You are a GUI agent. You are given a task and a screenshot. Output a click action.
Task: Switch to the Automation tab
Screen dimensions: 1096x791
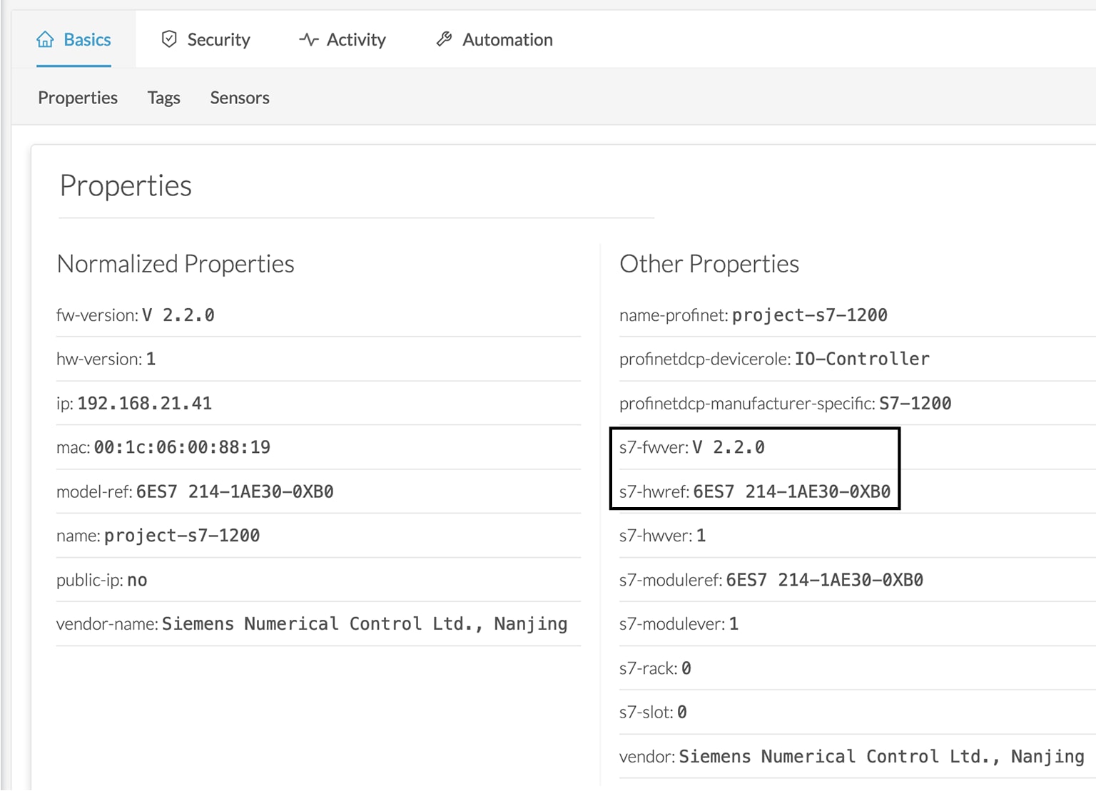[x=494, y=39]
